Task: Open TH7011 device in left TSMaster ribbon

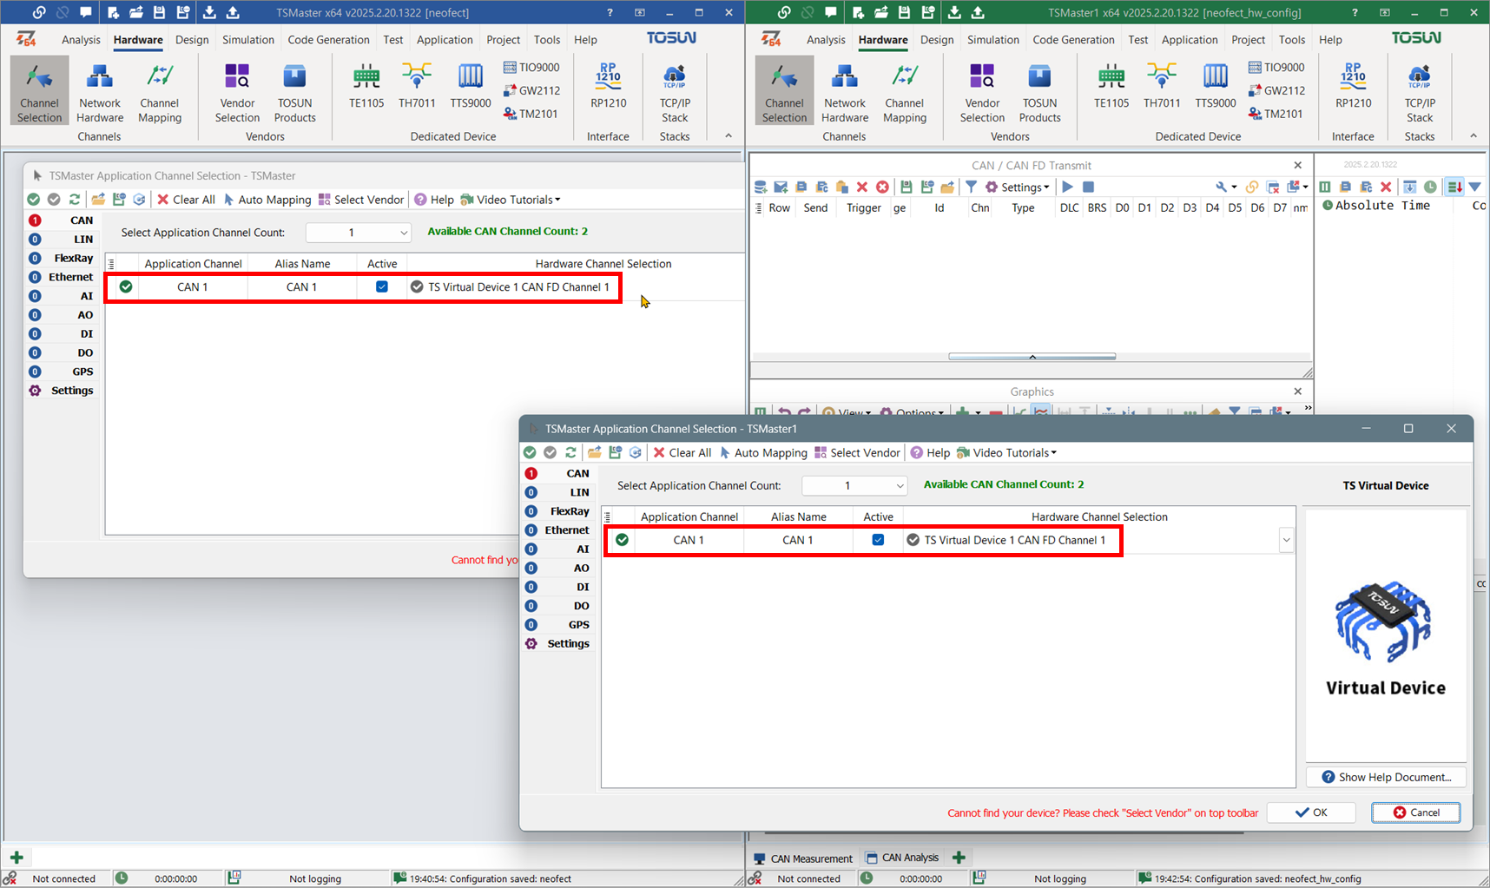Action: [417, 87]
